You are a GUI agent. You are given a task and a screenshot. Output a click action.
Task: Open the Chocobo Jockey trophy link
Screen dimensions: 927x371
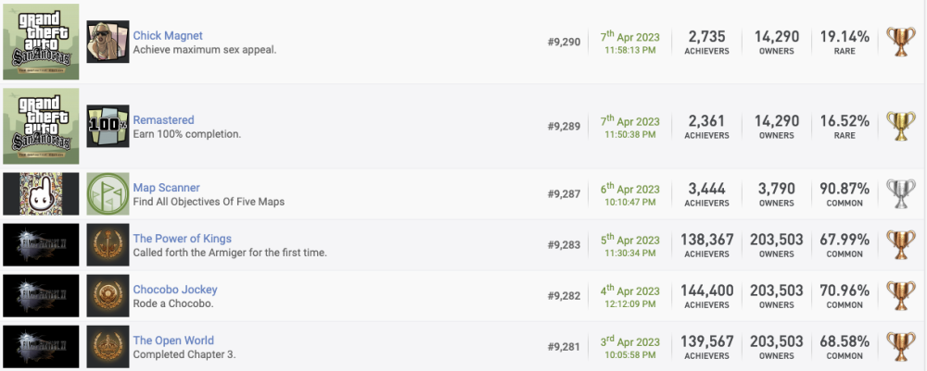coord(174,290)
